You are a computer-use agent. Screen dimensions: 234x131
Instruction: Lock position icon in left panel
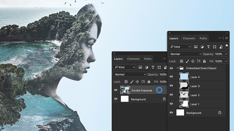tap(137, 82)
